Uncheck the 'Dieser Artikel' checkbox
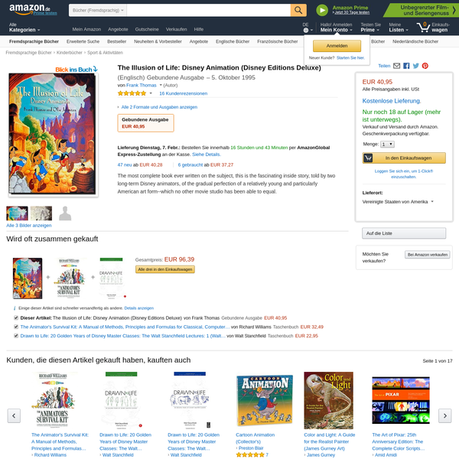This screenshot has height=459, width=459. [x=16, y=318]
